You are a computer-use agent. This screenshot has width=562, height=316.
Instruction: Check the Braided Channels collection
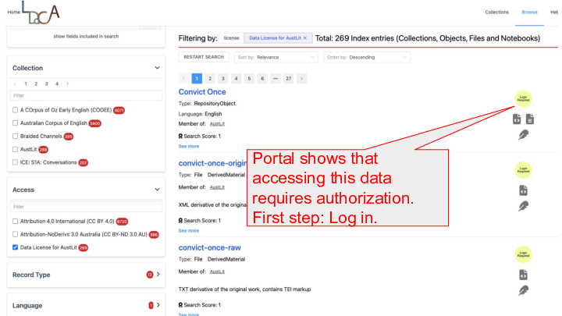pos(15,136)
